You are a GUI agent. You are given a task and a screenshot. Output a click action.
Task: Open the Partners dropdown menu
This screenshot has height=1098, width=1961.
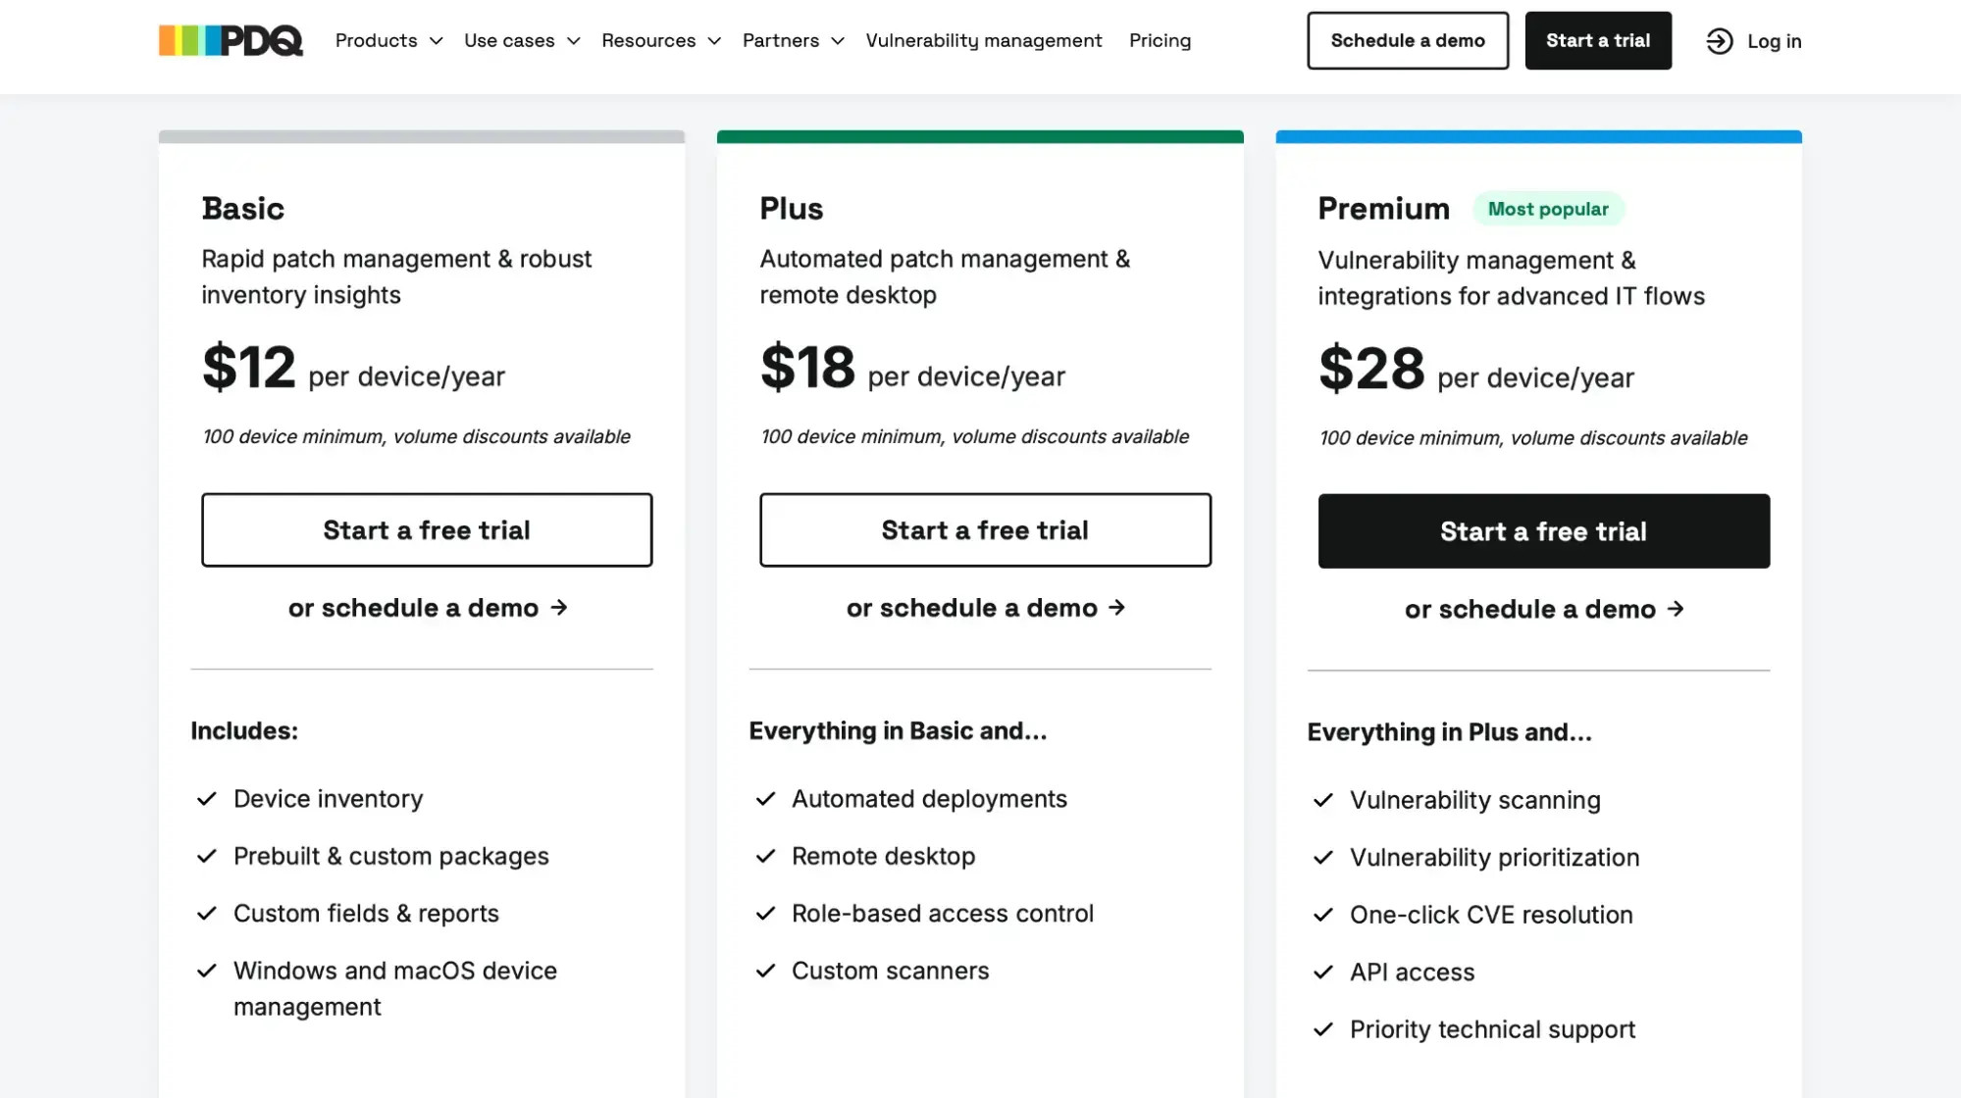tap(793, 40)
